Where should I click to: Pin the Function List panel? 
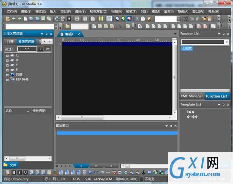pos(224,34)
